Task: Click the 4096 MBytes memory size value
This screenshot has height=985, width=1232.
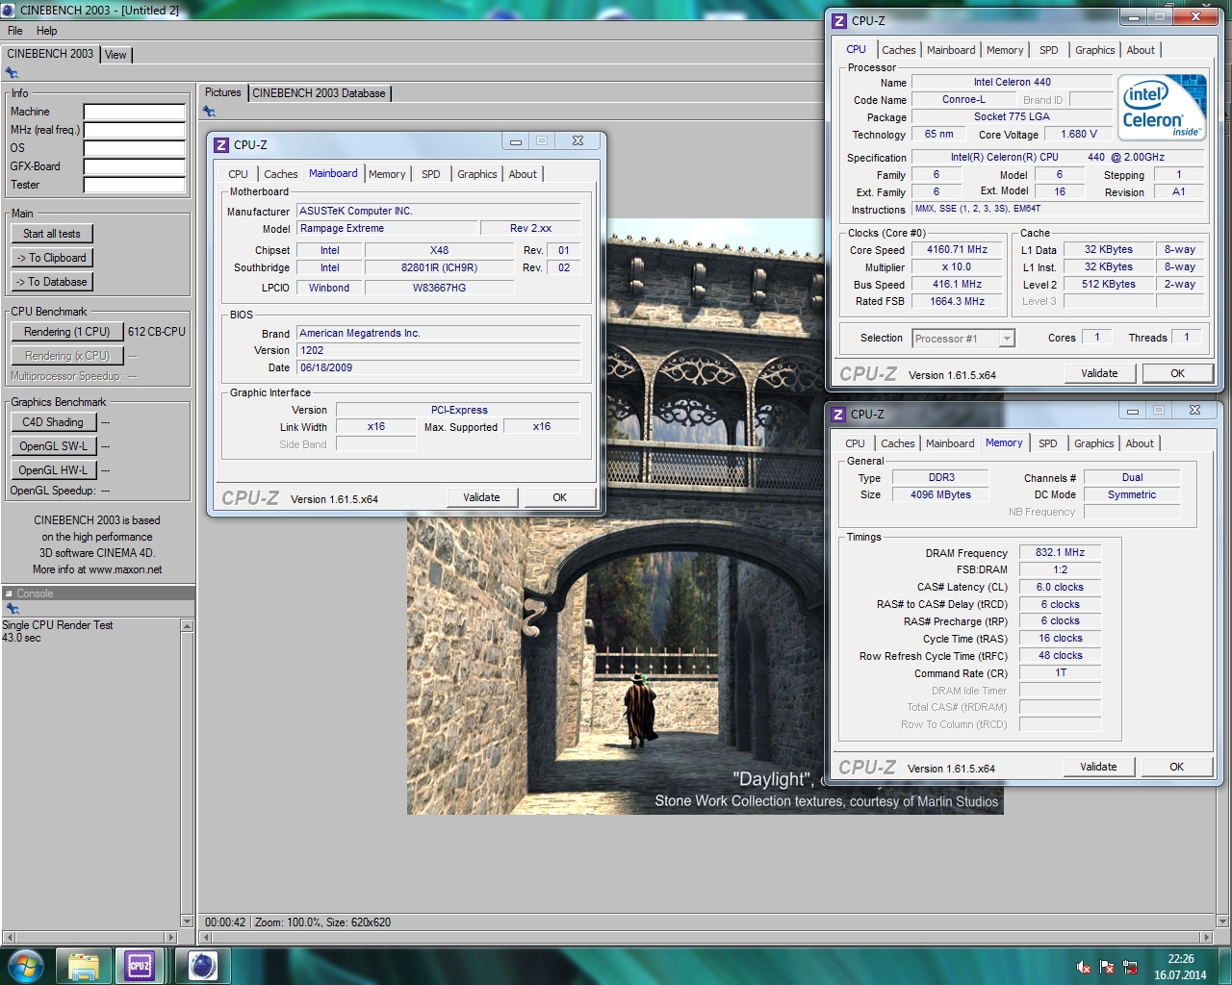Action: [940, 495]
